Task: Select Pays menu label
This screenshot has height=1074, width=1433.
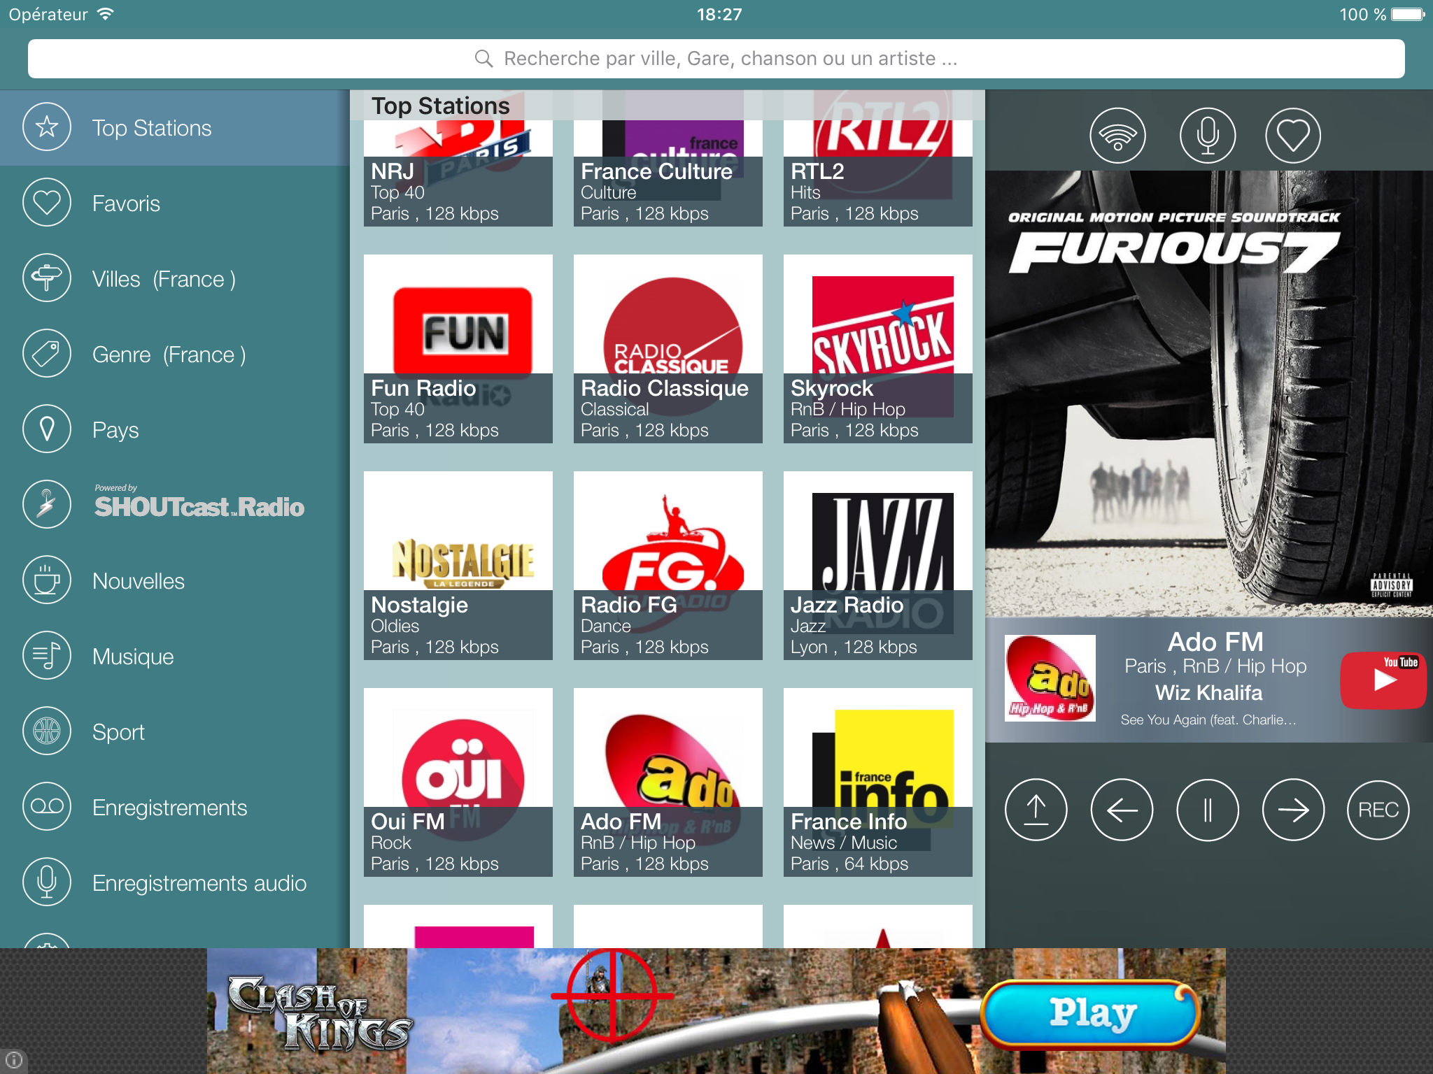Action: [115, 430]
